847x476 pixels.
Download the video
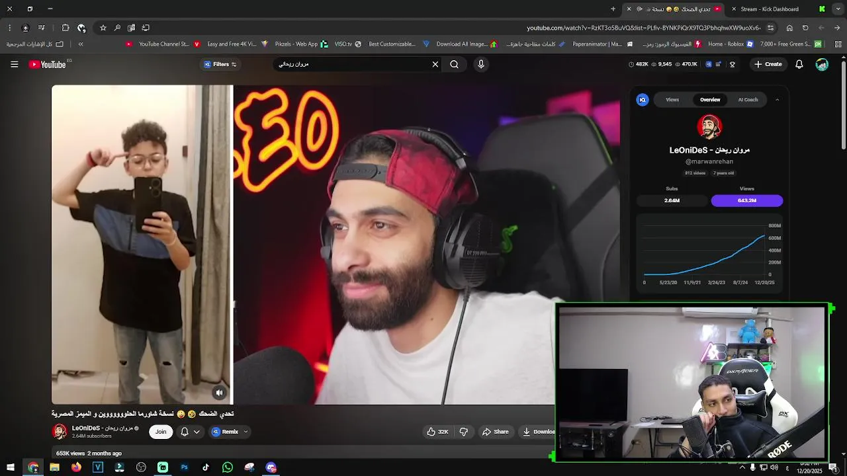[539, 432]
